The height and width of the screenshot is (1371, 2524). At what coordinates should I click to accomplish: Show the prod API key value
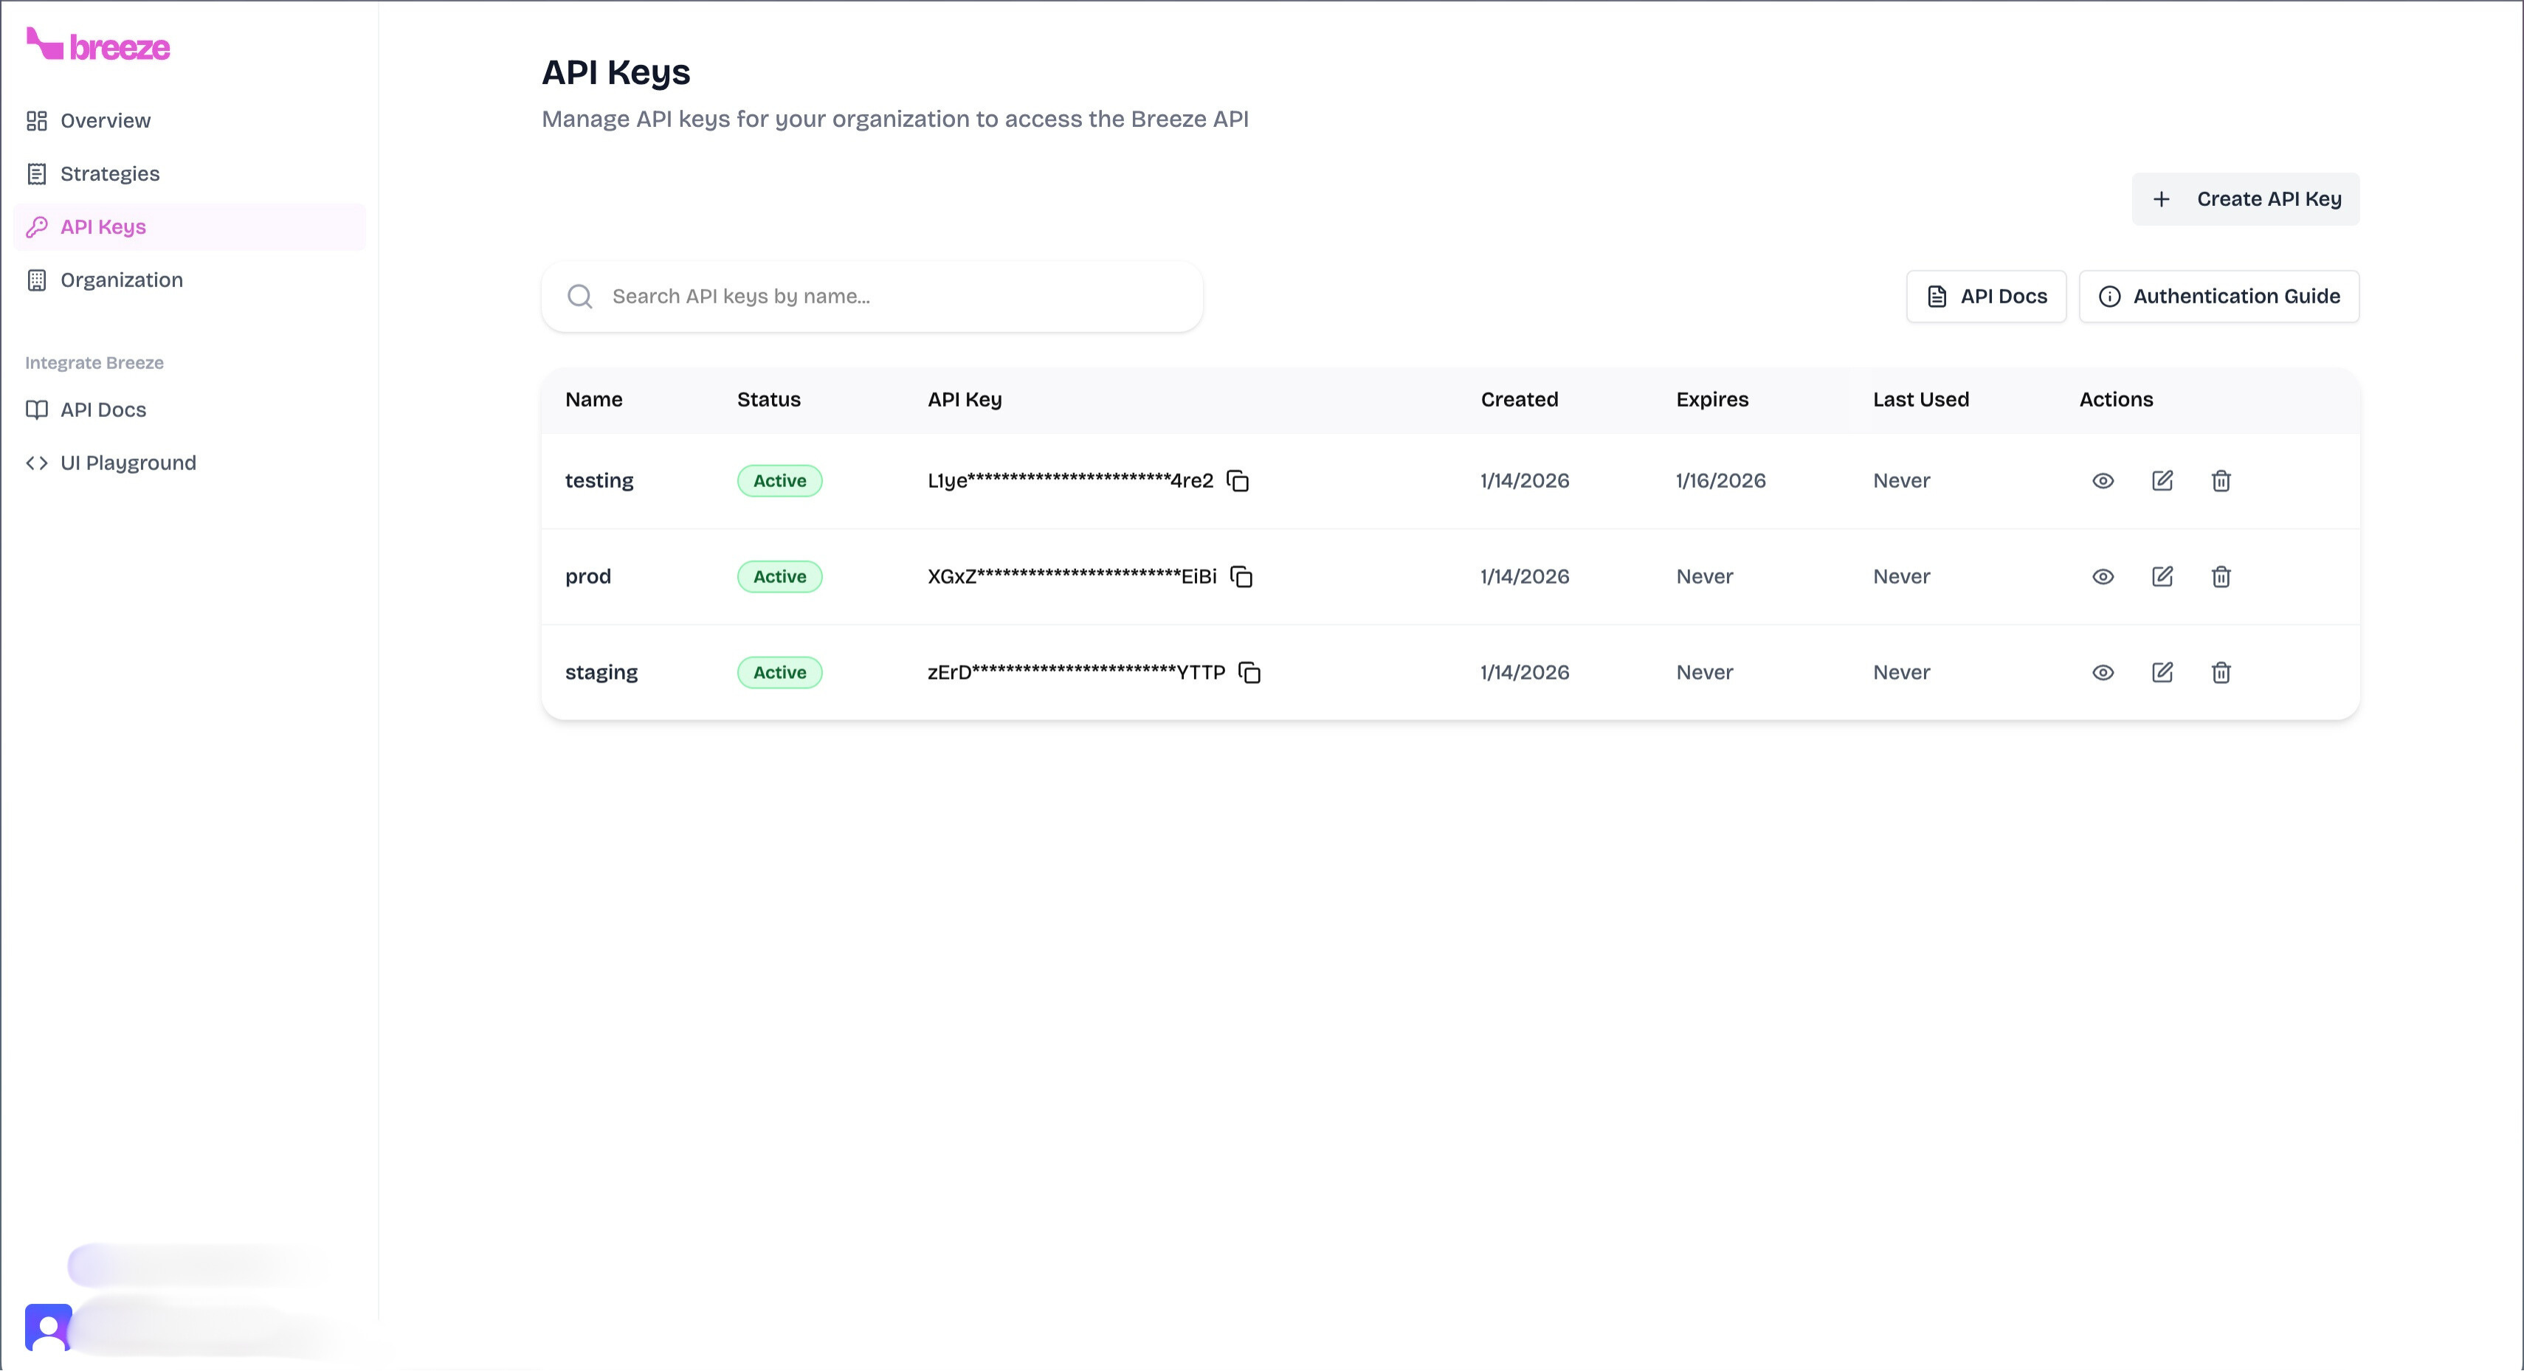tap(2103, 576)
